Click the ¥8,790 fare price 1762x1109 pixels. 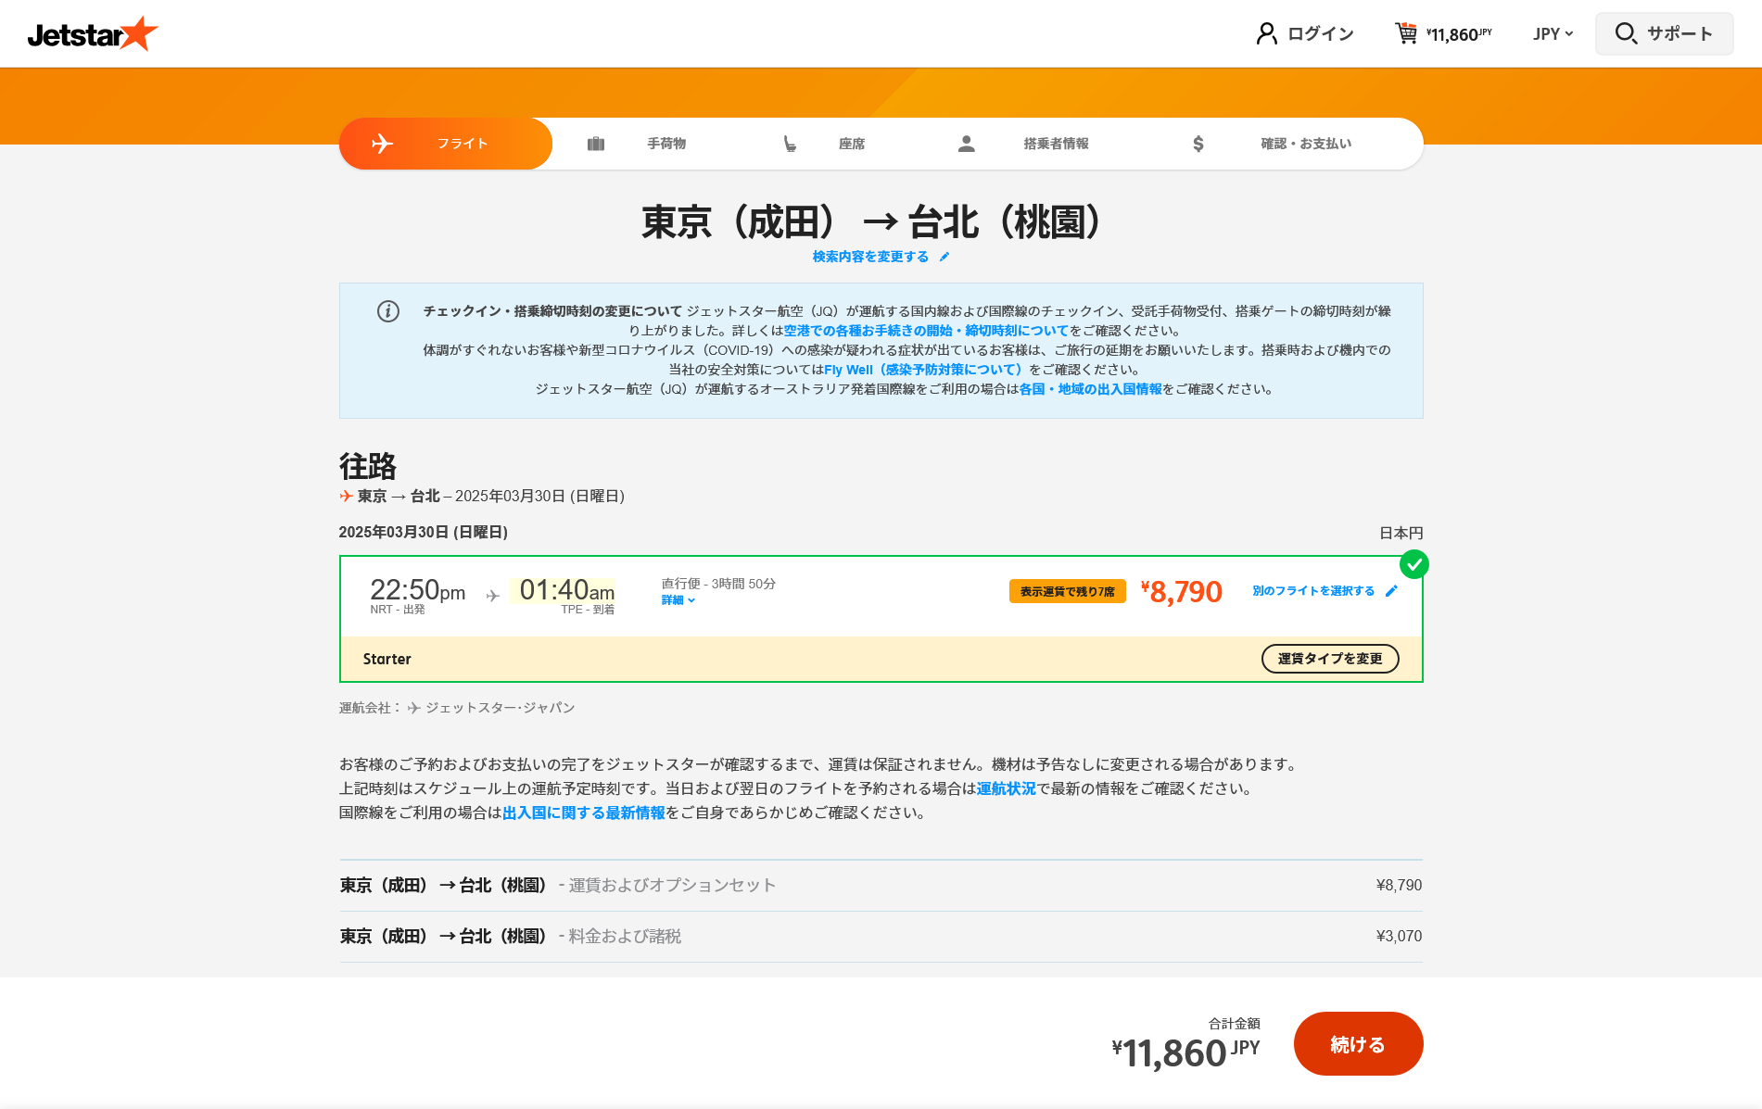point(1182,591)
